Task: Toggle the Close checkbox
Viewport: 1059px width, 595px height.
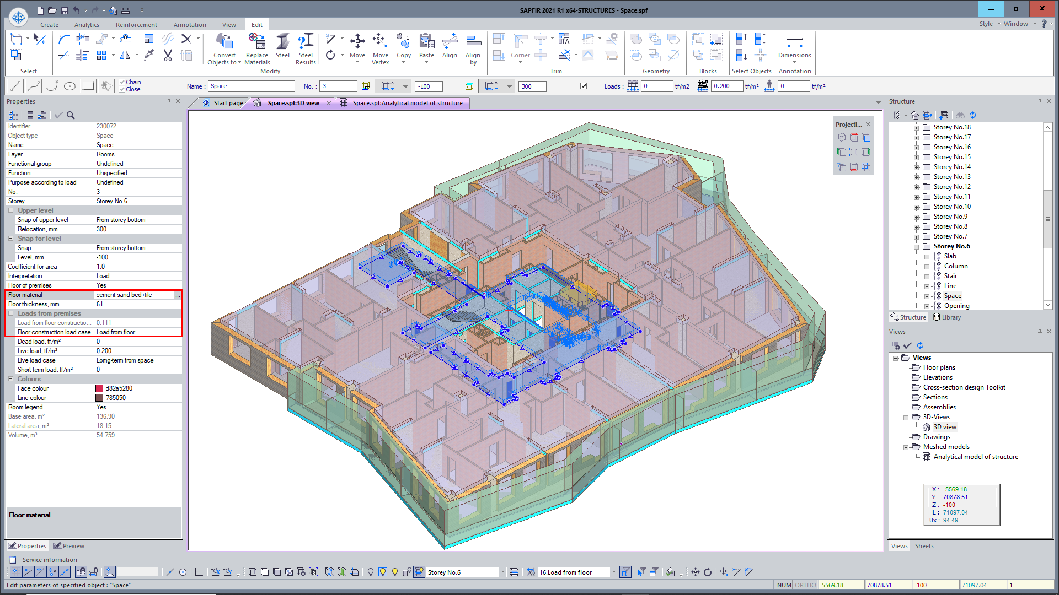Action: click(122, 89)
